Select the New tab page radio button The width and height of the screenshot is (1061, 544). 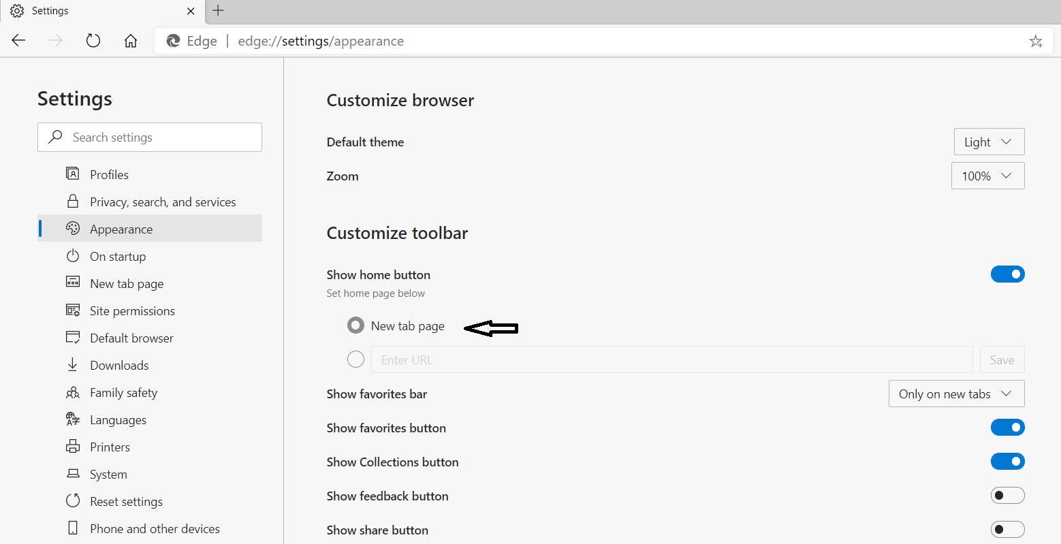coord(355,325)
